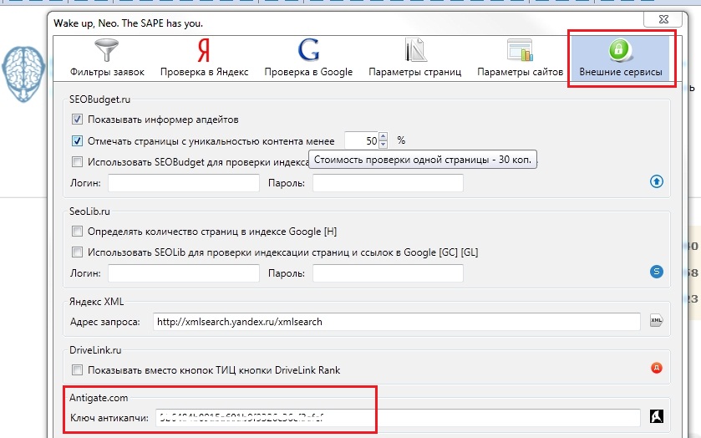Close the settings dialog
The width and height of the screenshot is (701, 438).
663,19
